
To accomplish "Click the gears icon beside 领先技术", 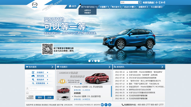I will [x=33, y=79].
